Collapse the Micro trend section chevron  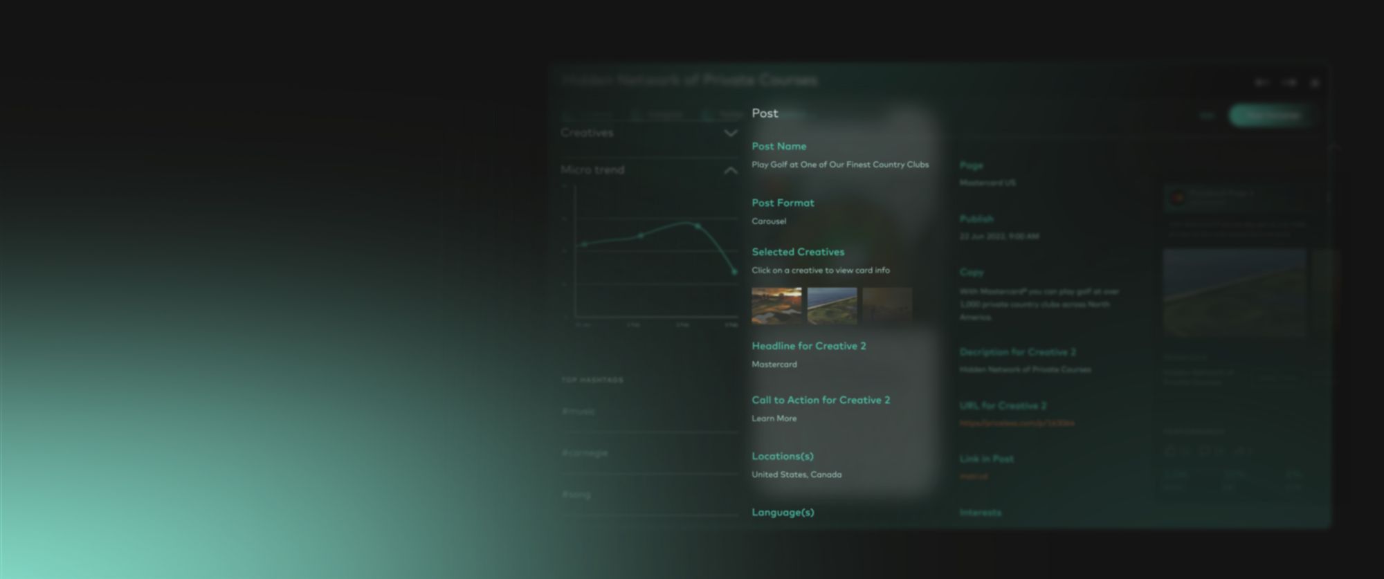(730, 170)
